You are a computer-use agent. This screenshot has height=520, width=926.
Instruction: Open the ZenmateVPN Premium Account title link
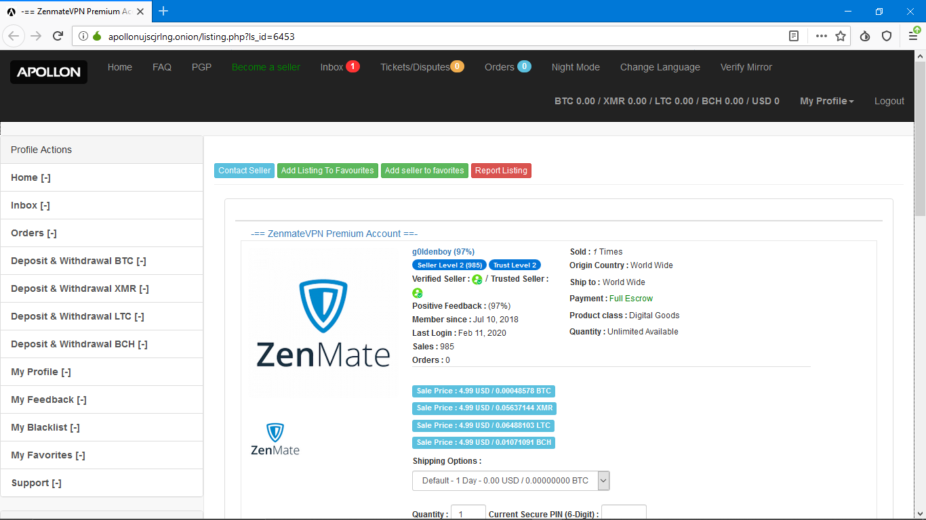tap(334, 234)
